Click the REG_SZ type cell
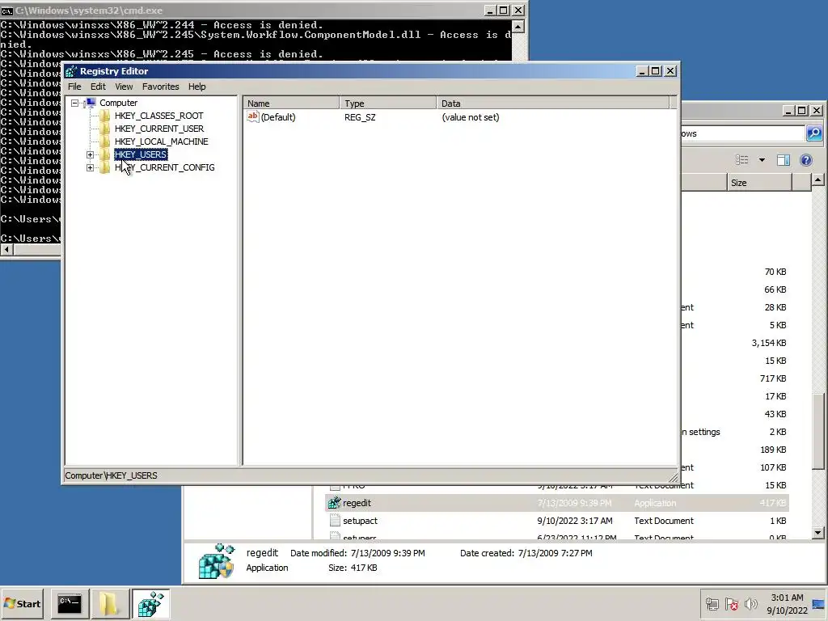The image size is (828, 621). (360, 117)
